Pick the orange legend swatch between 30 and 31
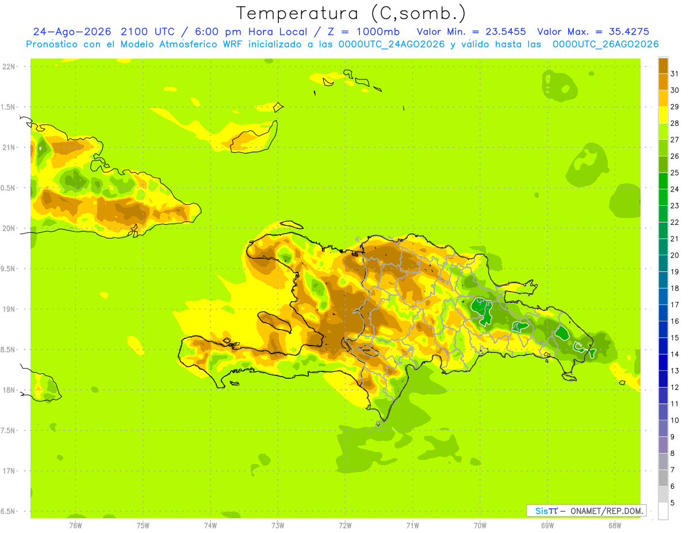 coord(663,82)
